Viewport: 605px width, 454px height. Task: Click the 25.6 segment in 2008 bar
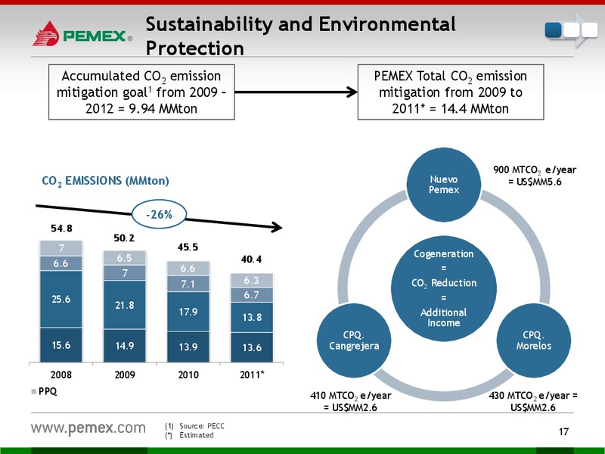(61, 299)
